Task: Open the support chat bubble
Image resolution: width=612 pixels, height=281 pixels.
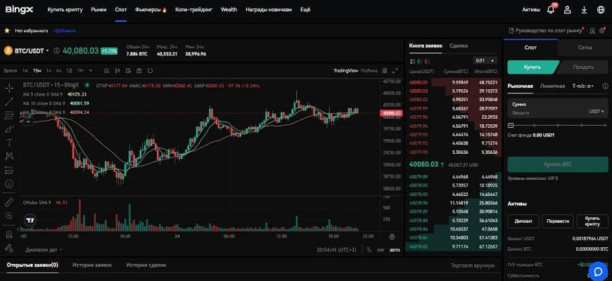Action: pyautogui.click(x=598, y=270)
